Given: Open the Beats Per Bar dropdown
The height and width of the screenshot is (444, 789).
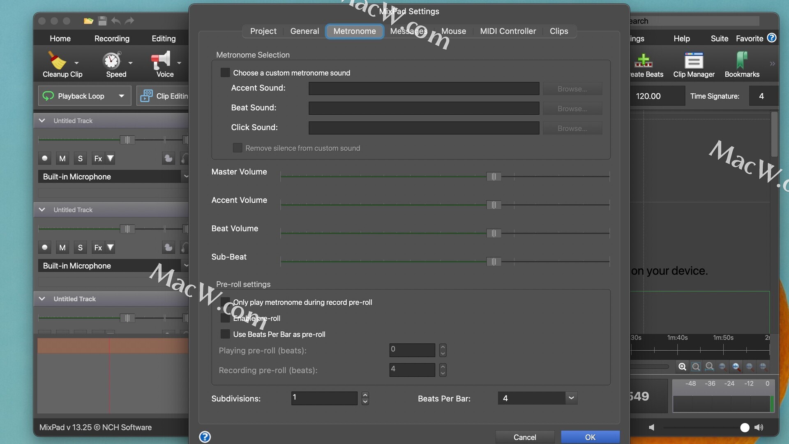Looking at the screenshot, I should (x=571, y=398).
